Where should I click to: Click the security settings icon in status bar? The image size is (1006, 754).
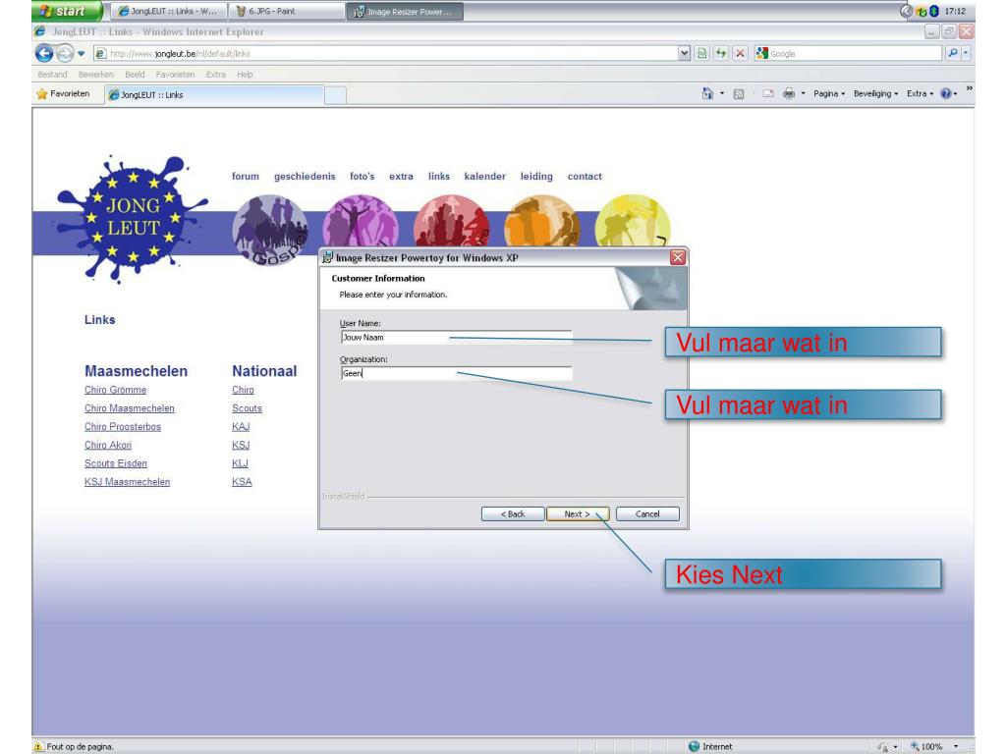pos(883,746)
